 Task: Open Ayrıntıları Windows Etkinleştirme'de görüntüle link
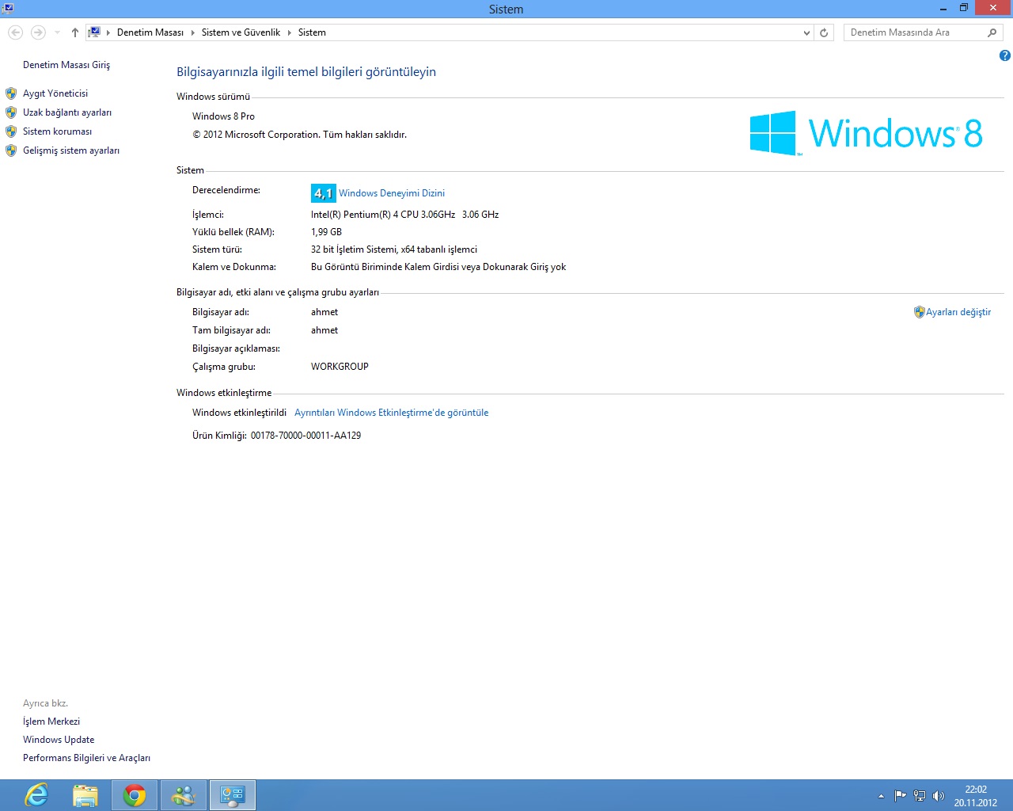click(392, 413)
